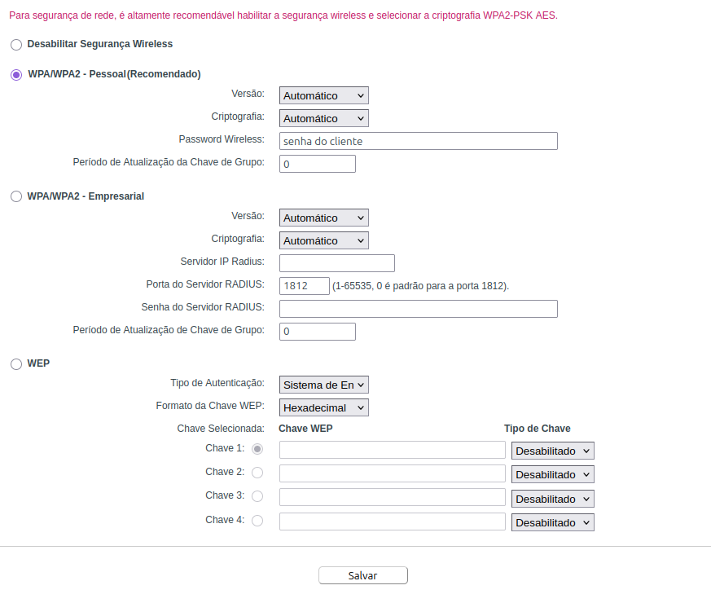Focus the Senha do Servidor RADIUS field

tap(418, 309)
